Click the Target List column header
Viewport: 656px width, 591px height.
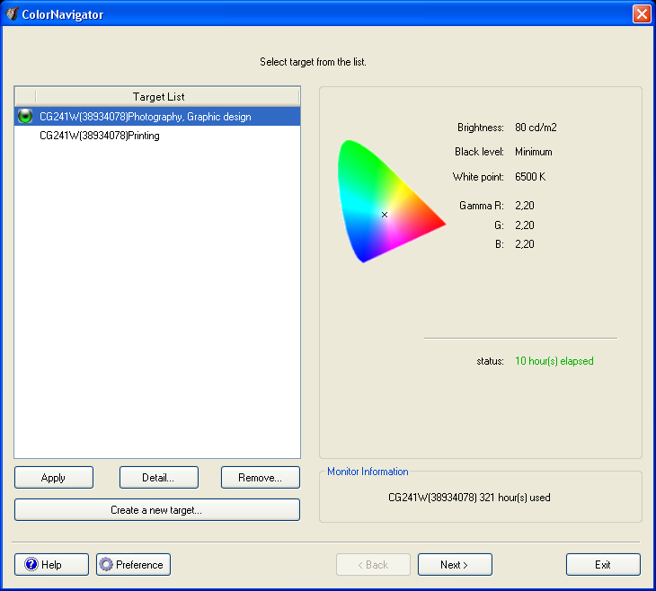(x=159, y=96)
